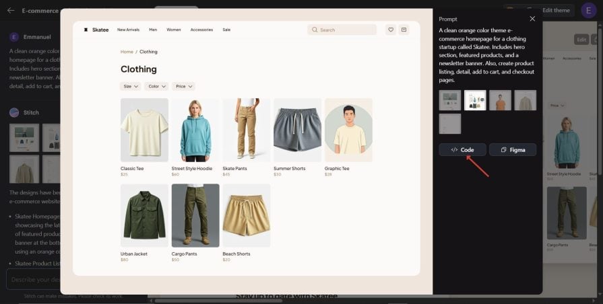This screenshot has width=603, height=304.
Task: Open the New Arrivals nav item
Action: (129, 30)
